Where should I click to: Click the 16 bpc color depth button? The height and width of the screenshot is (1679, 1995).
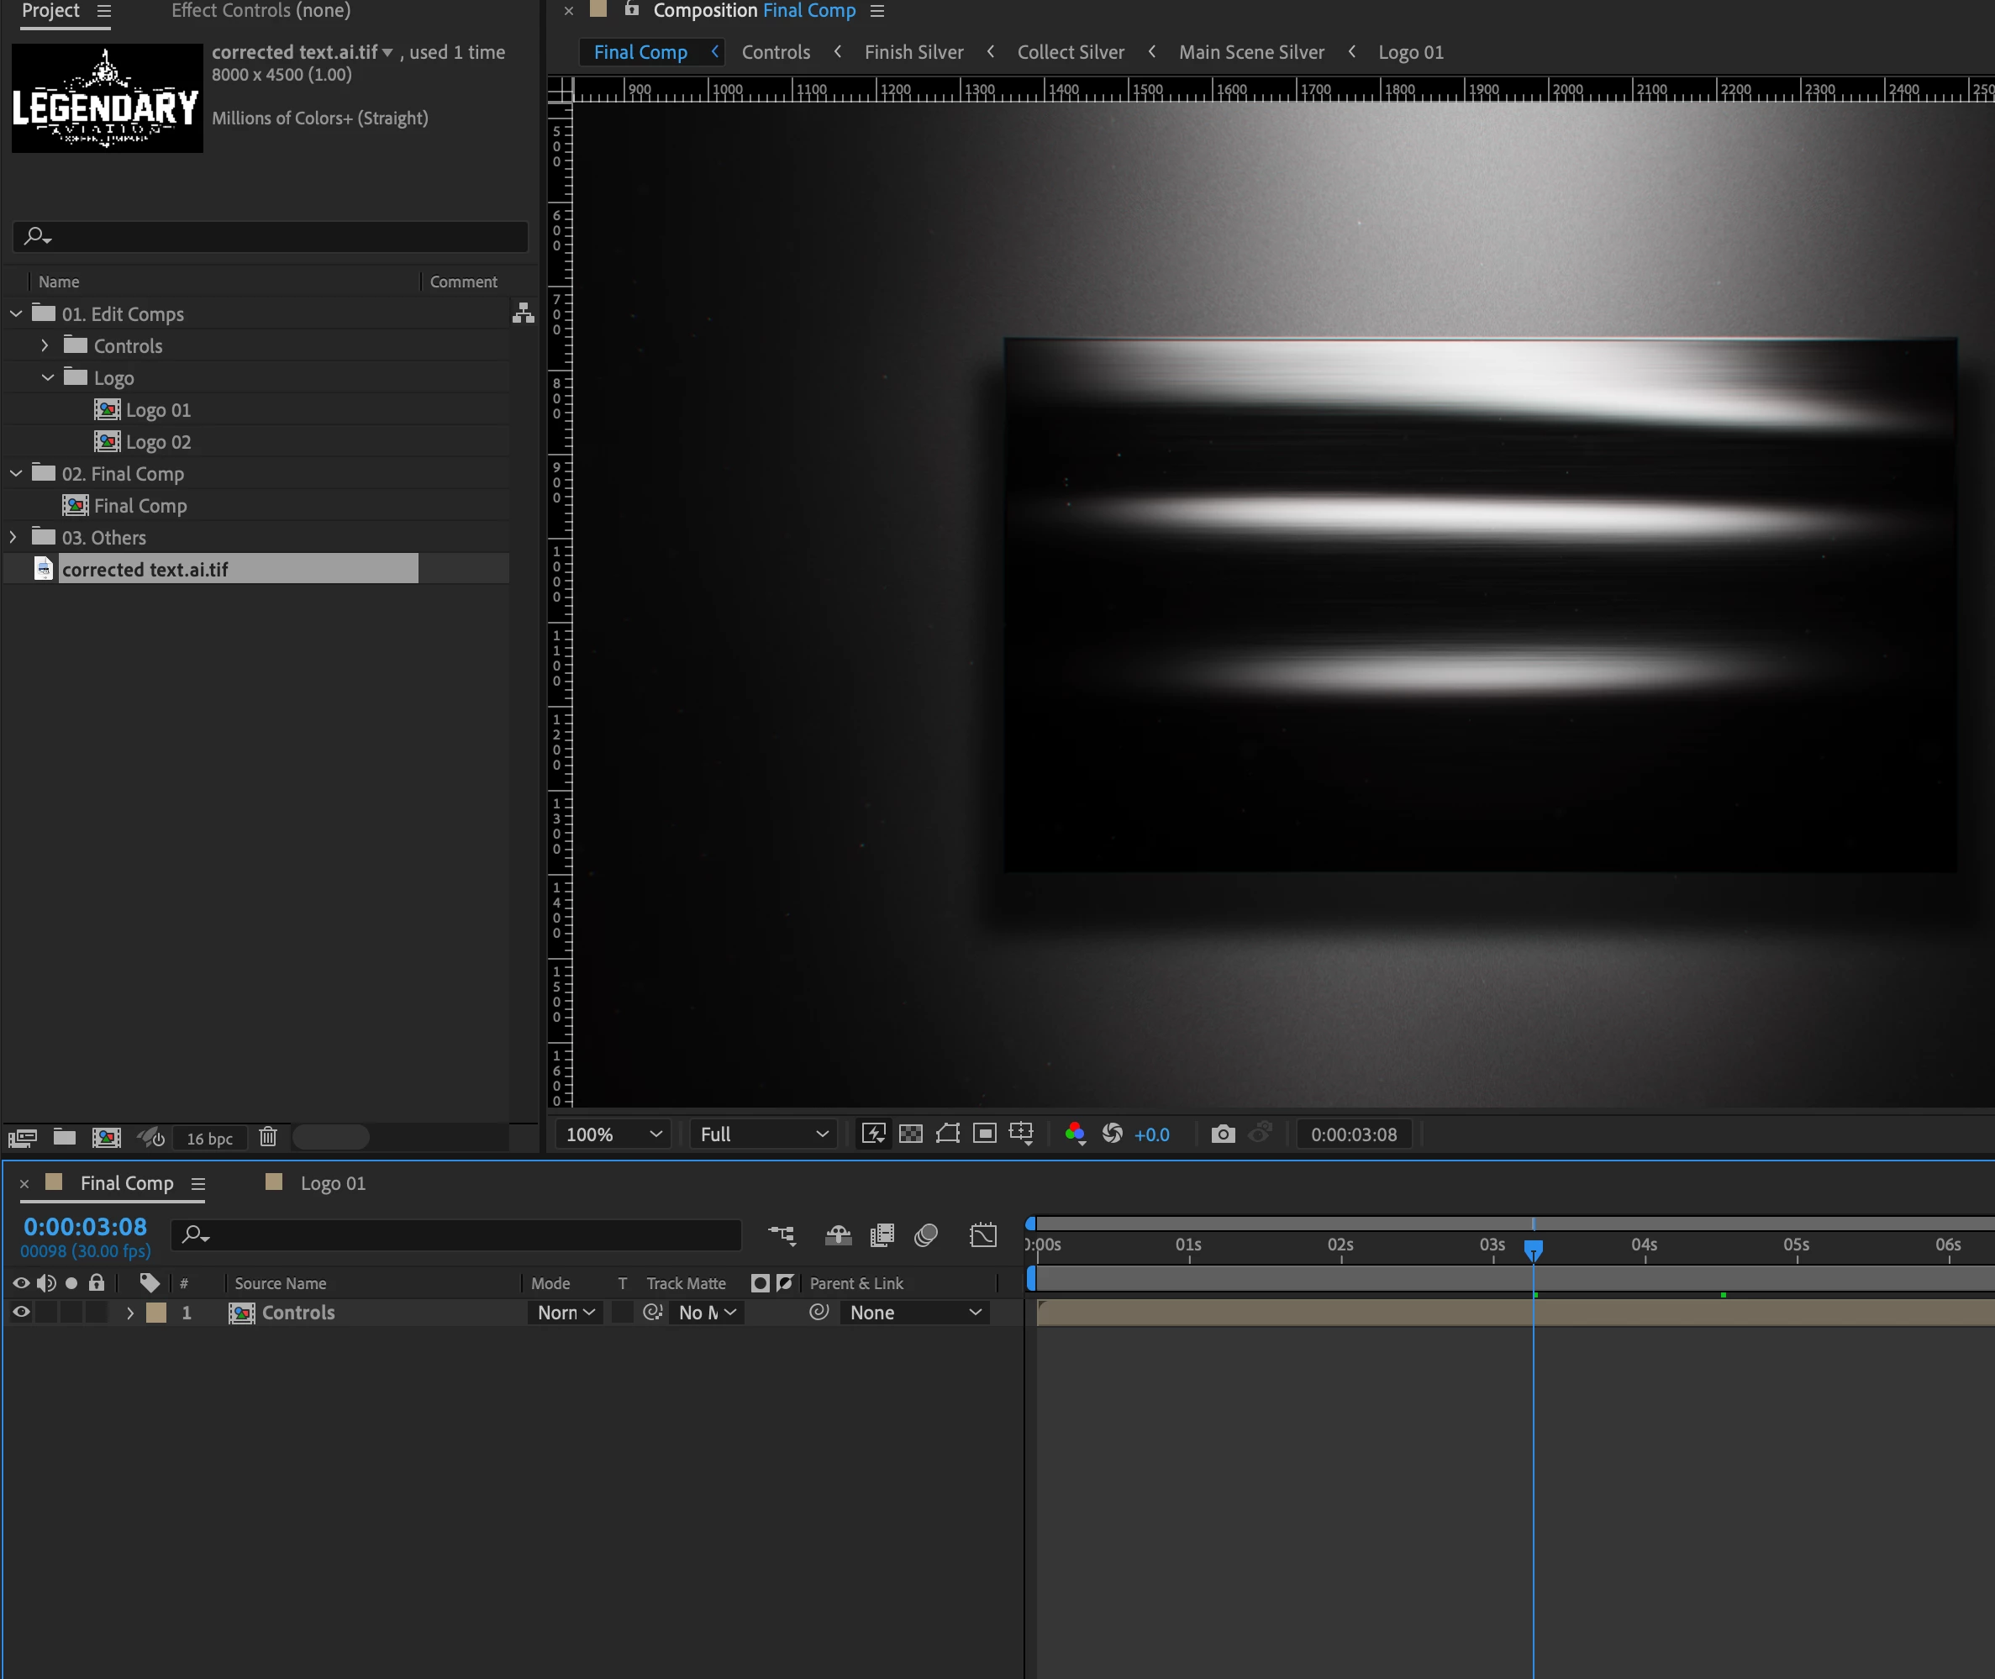coord(209,1139)
